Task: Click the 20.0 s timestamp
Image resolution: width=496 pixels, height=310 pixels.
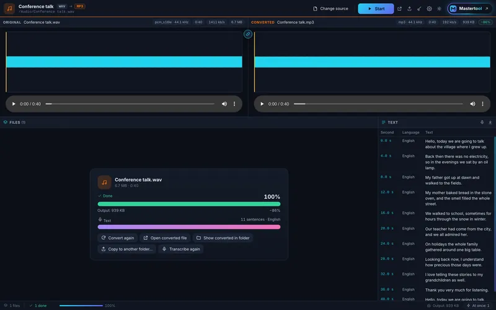Action: pyautogui.click(x=387, y=228)
